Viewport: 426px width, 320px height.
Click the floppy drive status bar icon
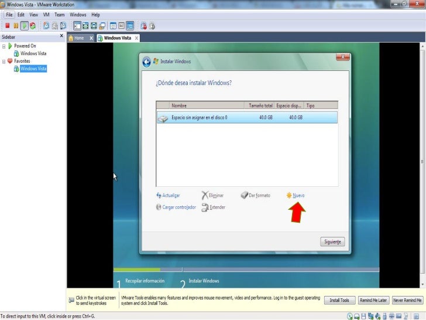pos(363,316)
